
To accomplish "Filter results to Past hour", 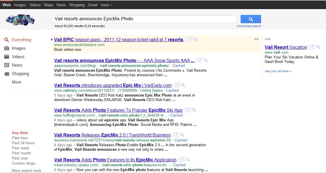I will tap(20, 138).
